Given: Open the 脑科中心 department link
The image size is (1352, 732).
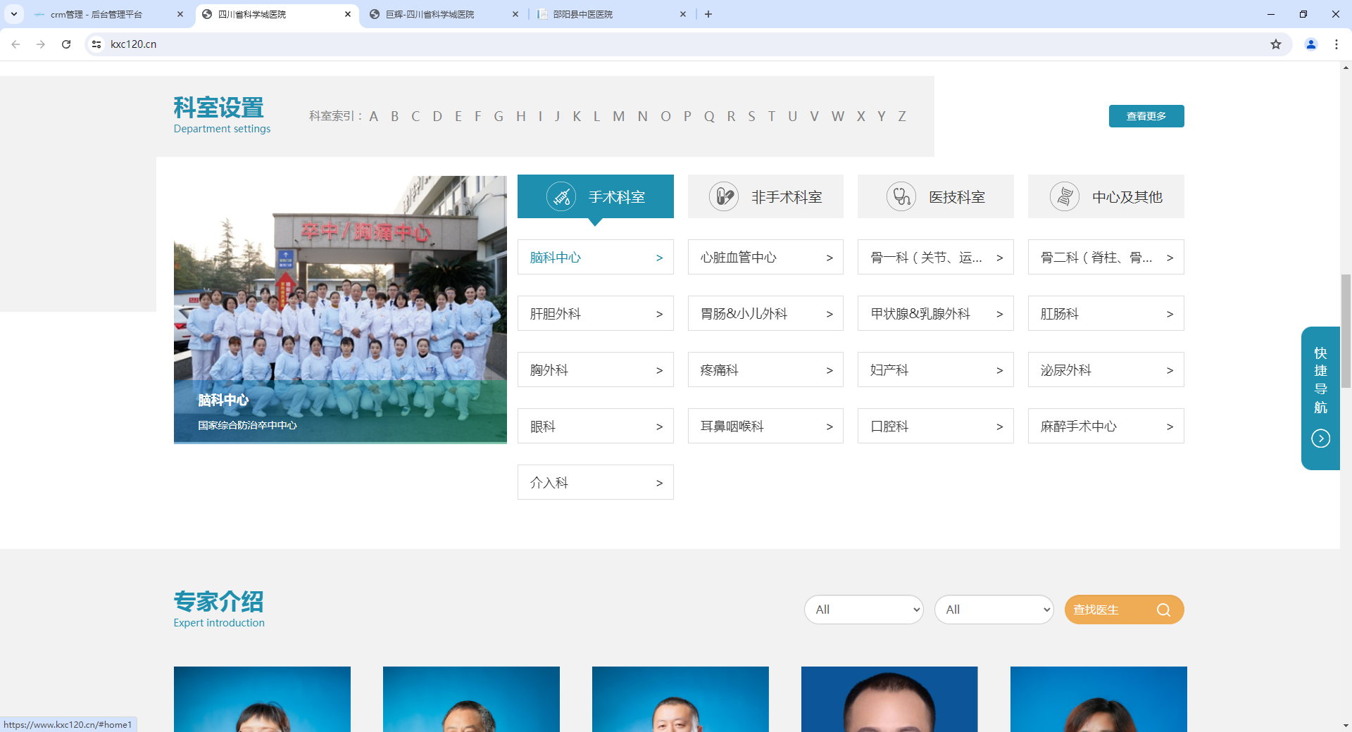Looking at the screenshot, I should (596, 257).
